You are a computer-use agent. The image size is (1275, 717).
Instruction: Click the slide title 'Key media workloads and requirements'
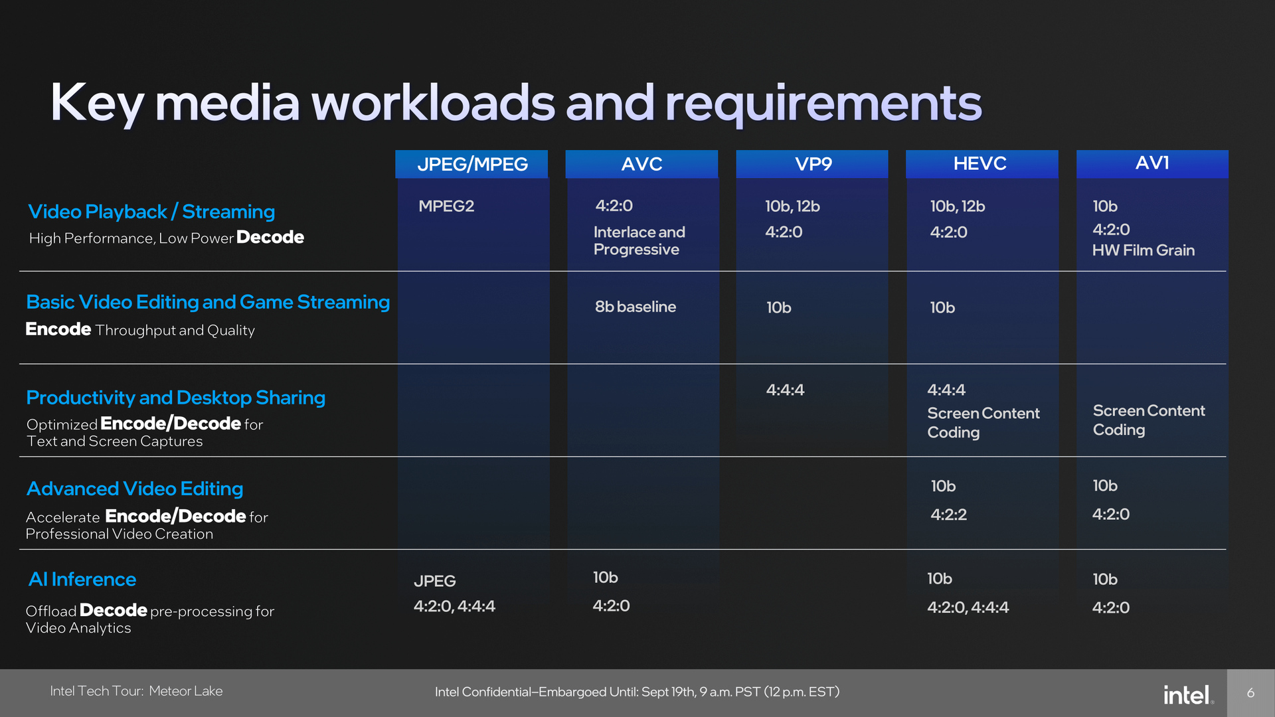click(x=517, y=102)
